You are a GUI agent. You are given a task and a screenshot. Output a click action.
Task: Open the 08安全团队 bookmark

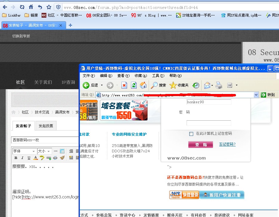[106, 15]
